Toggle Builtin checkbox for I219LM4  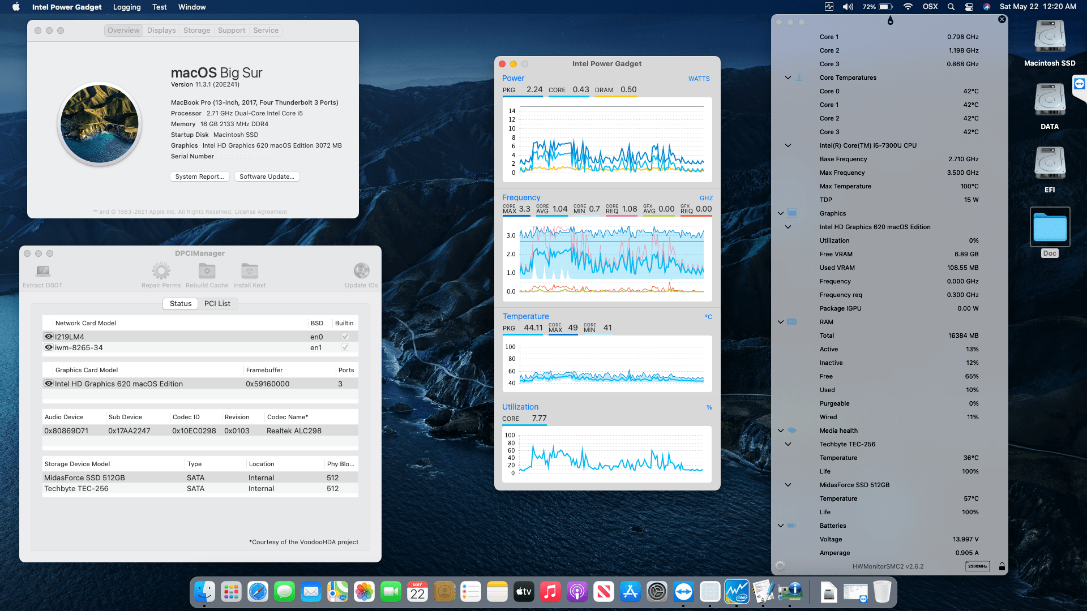click(345, 337)
